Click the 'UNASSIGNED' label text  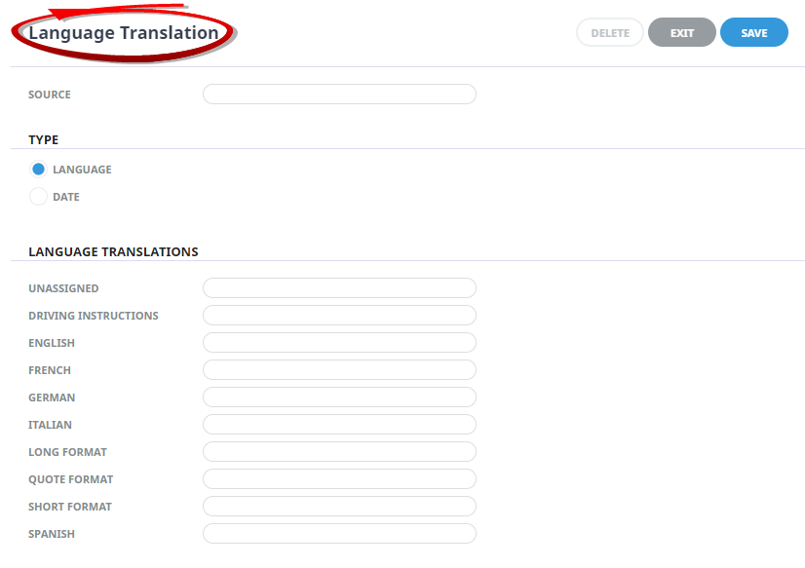(63, 288)
